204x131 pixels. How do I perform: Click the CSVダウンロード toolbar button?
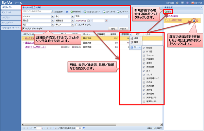(x=92, y=12)
